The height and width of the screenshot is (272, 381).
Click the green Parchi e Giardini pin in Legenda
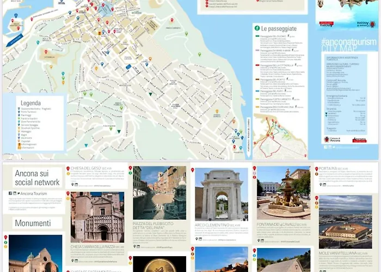click(19, 118)
